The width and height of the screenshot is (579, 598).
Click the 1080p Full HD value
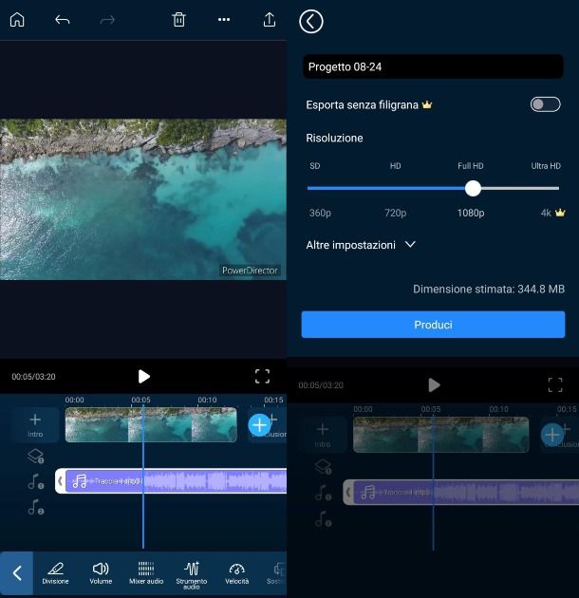(471, 213)
